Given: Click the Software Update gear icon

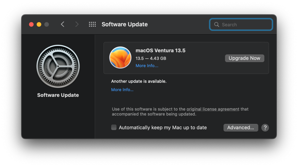Looking at the screenshot, I should point(58,66).
